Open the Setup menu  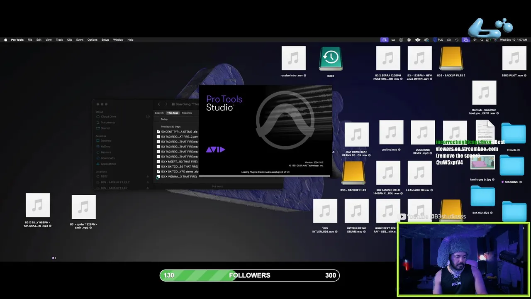[x=105, y=40]
